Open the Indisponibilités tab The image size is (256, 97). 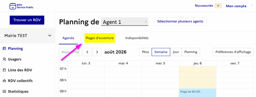pyautogui.click(x=137, y=38)
